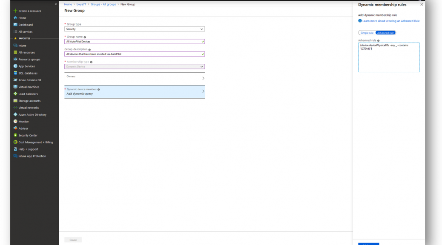Click the Security Center shield icon

pos(15,135)
